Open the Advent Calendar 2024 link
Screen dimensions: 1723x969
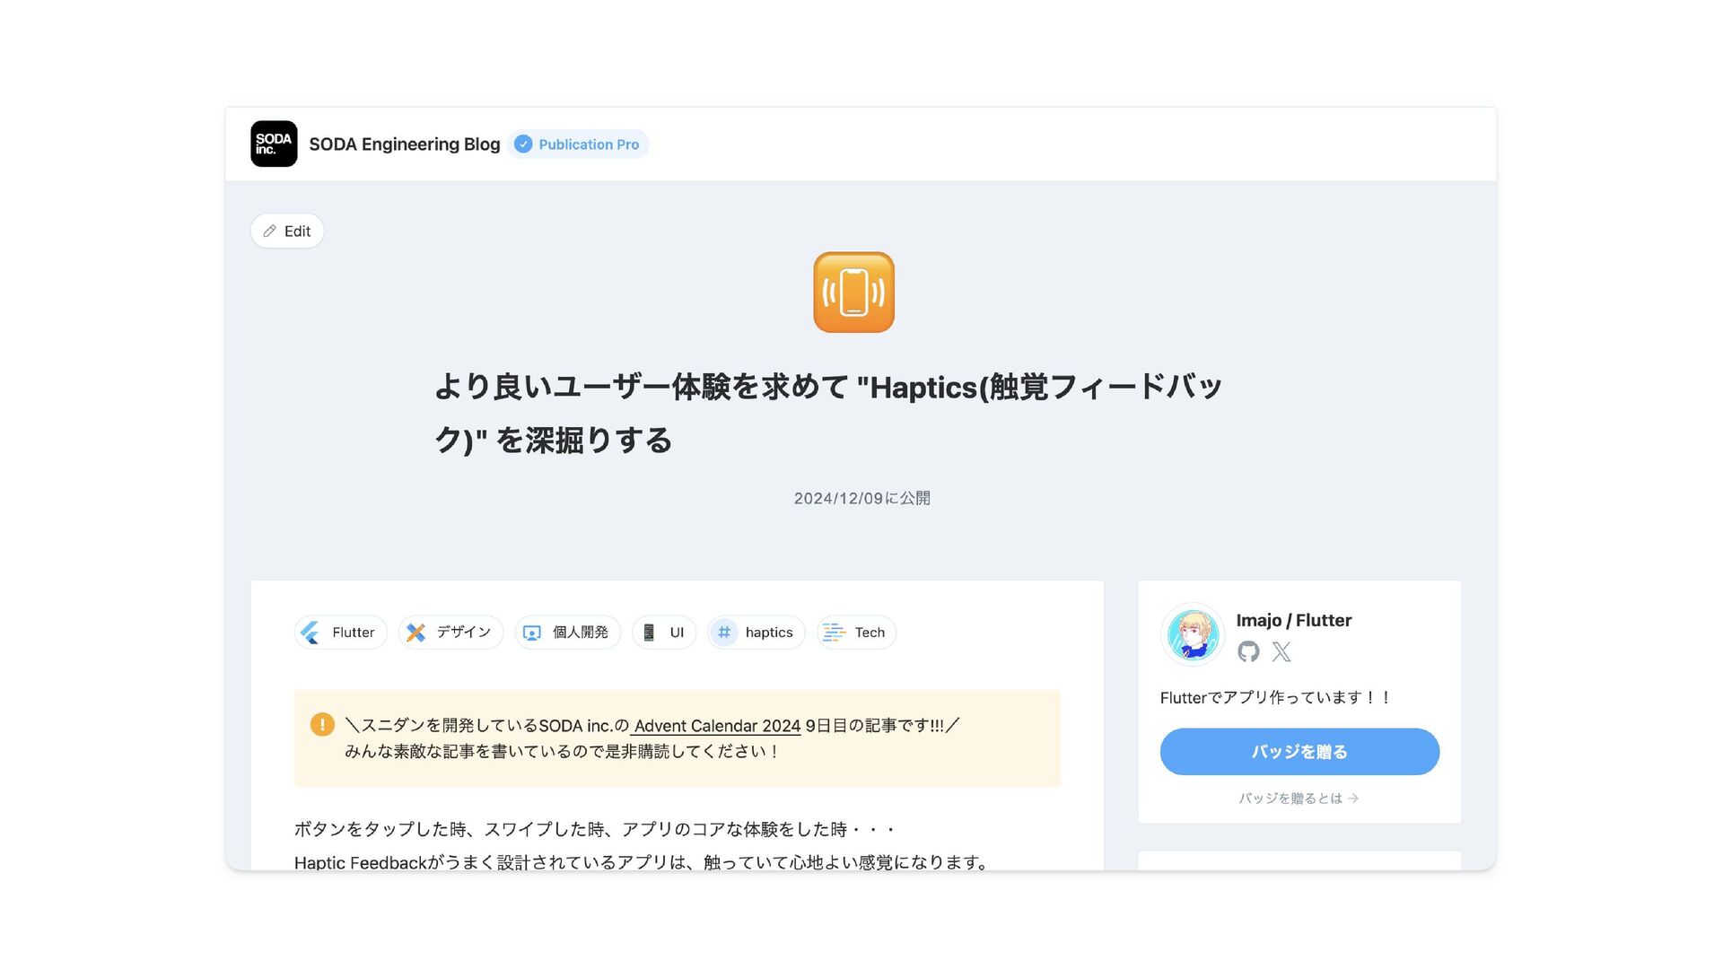click(x=716, y=726)
